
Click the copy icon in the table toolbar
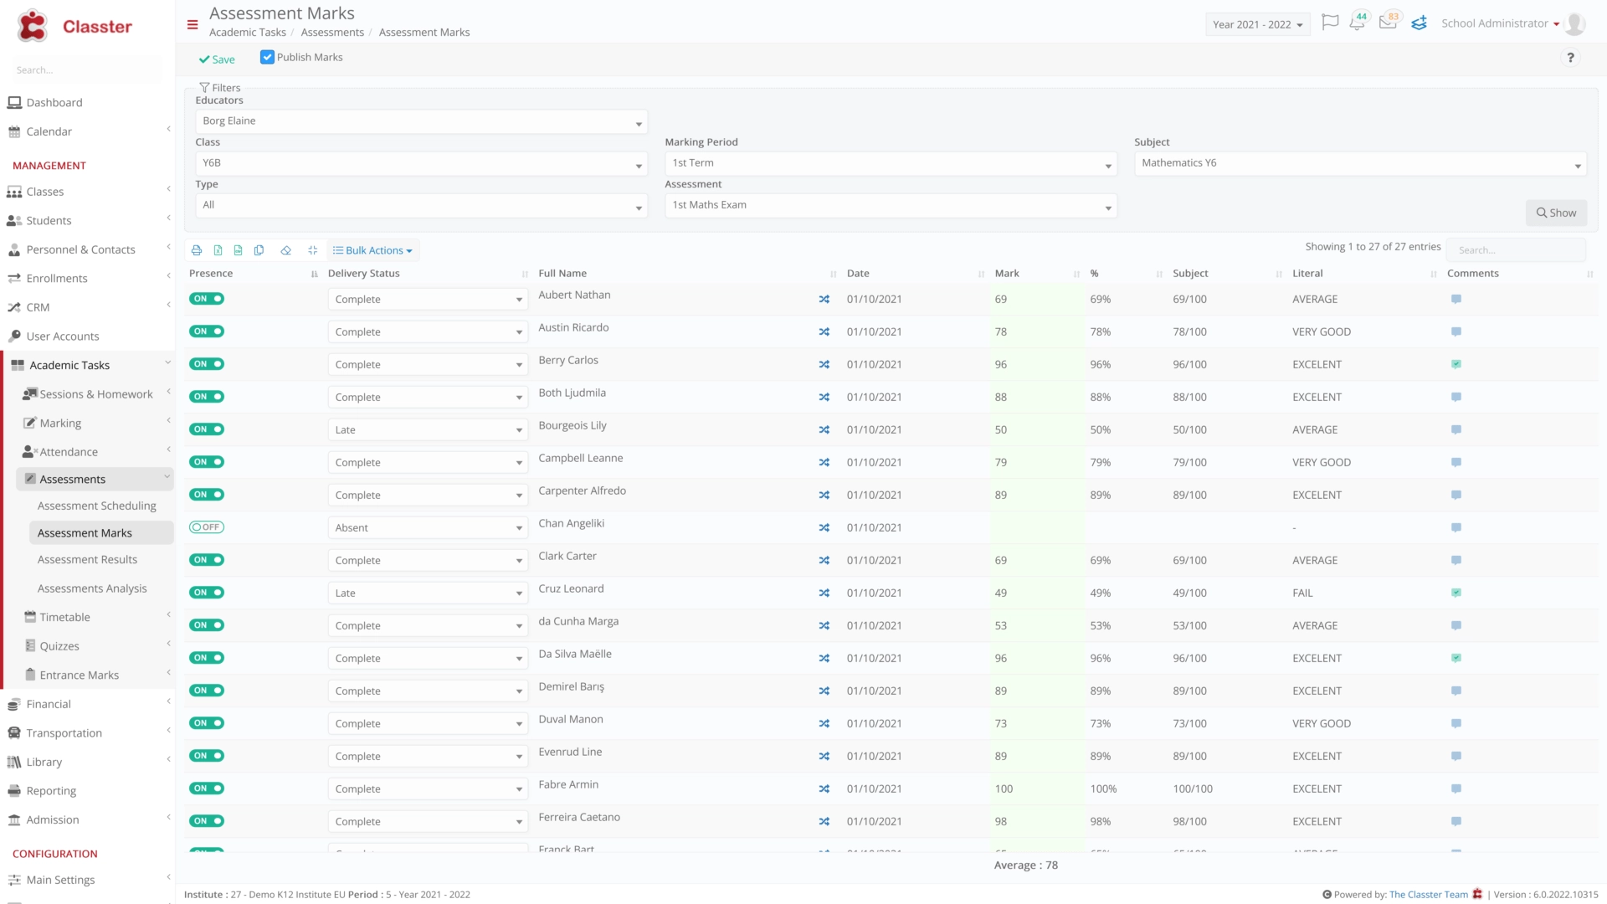pyautogui.click(x=259, y=250)
